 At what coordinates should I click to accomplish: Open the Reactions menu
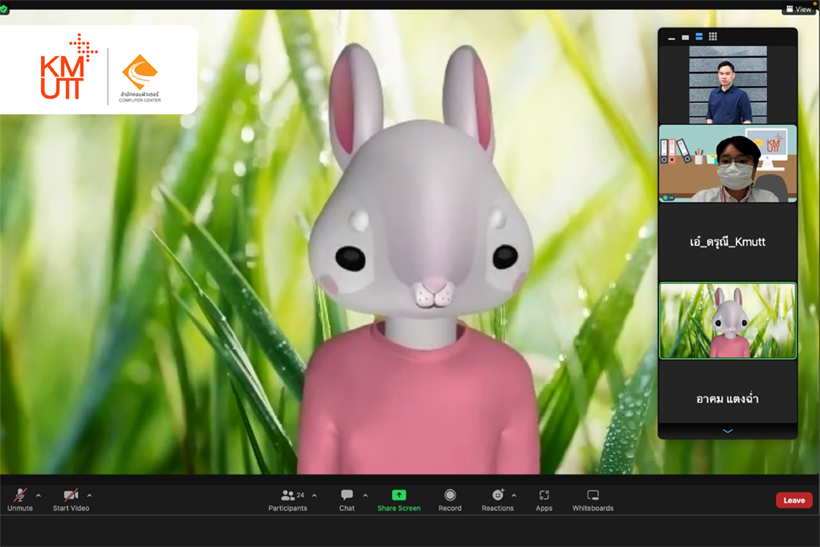(497, 499)
